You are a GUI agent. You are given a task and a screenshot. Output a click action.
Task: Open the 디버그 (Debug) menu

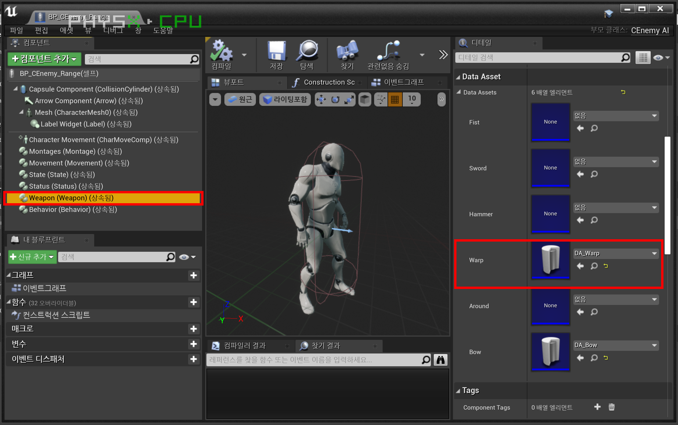click(113, 30)
